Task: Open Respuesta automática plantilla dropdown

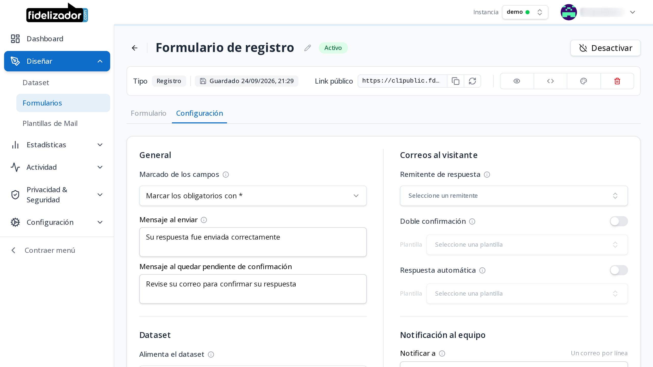Action: (x=527, y=294)
